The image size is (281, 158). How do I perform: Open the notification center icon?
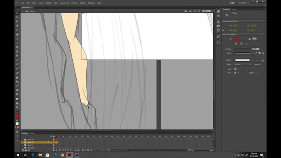coord(262,155)
